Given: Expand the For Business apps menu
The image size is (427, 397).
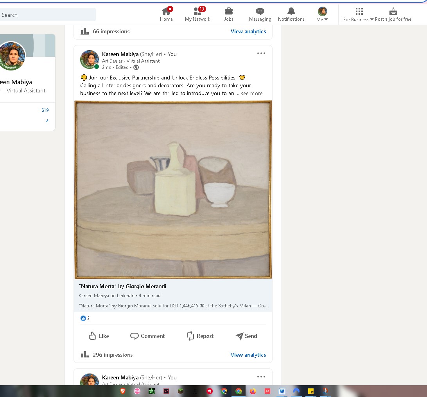Looking at the screenshot, I should pos(358,14).
